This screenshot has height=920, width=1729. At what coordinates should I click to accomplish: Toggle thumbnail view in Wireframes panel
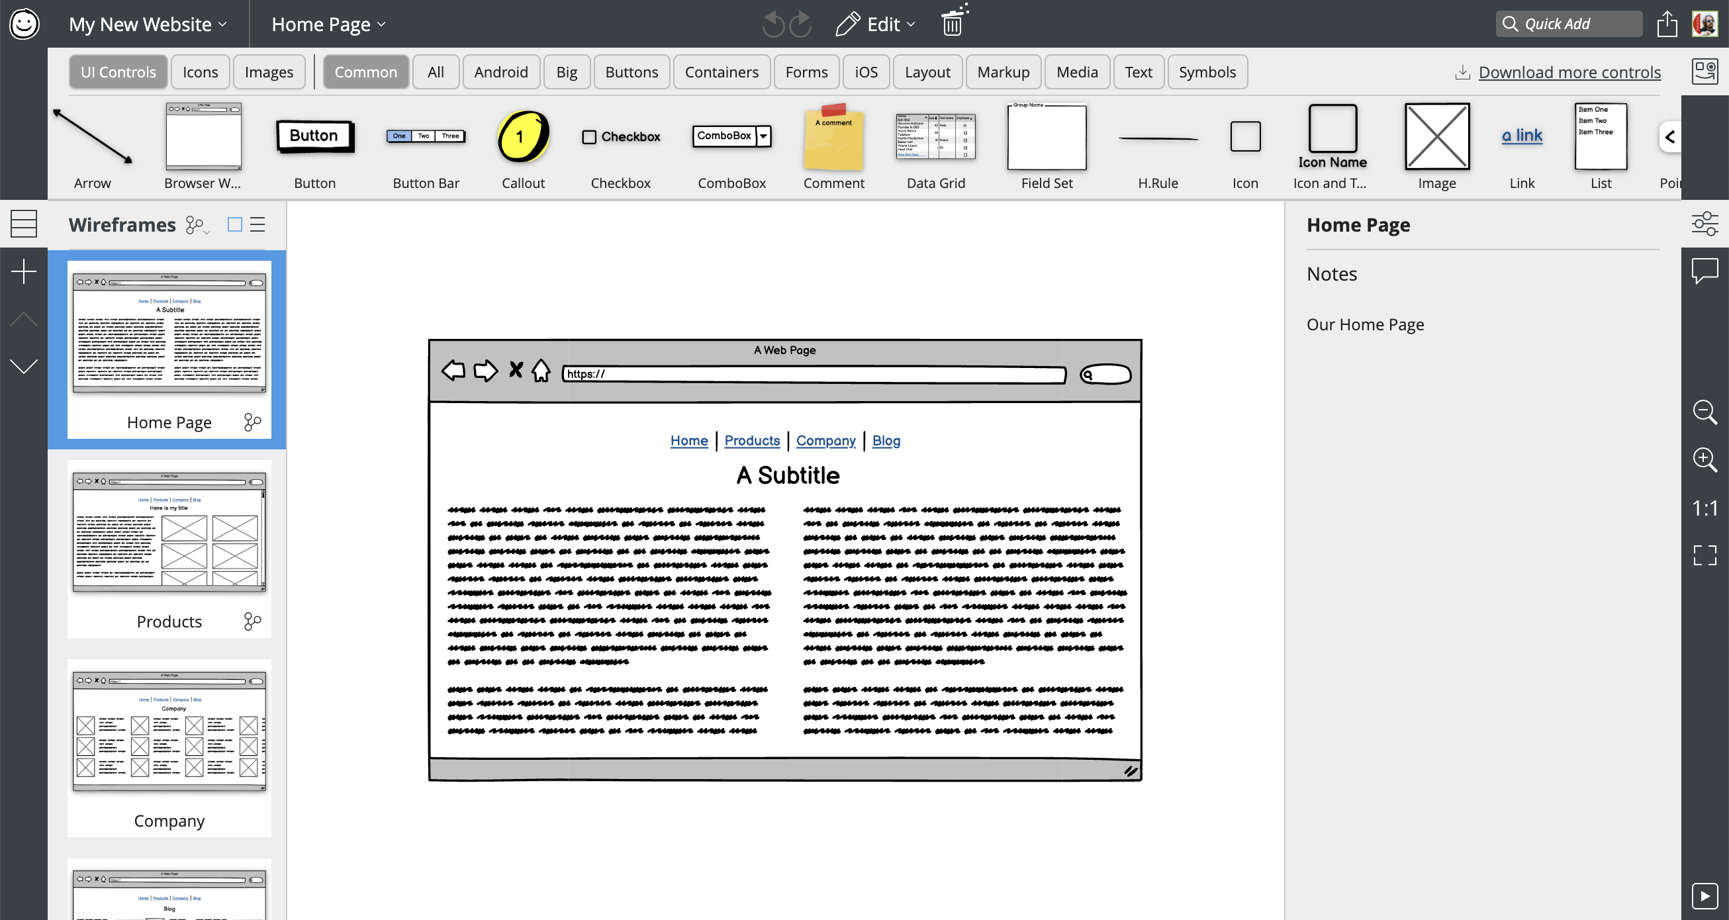234,224
